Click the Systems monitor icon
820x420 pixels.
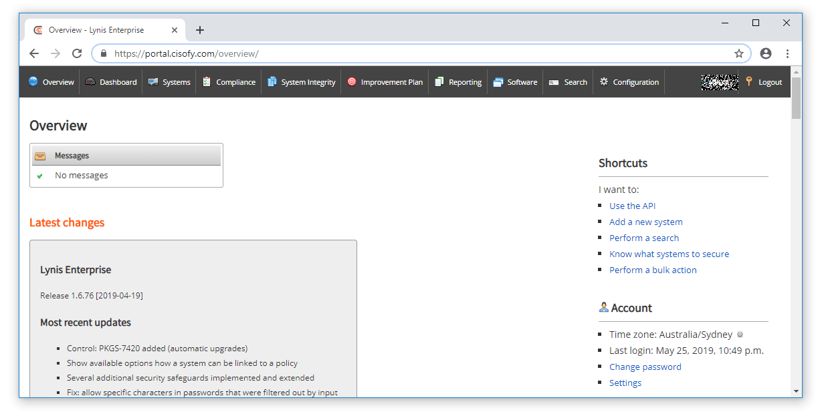coord(153,81)
